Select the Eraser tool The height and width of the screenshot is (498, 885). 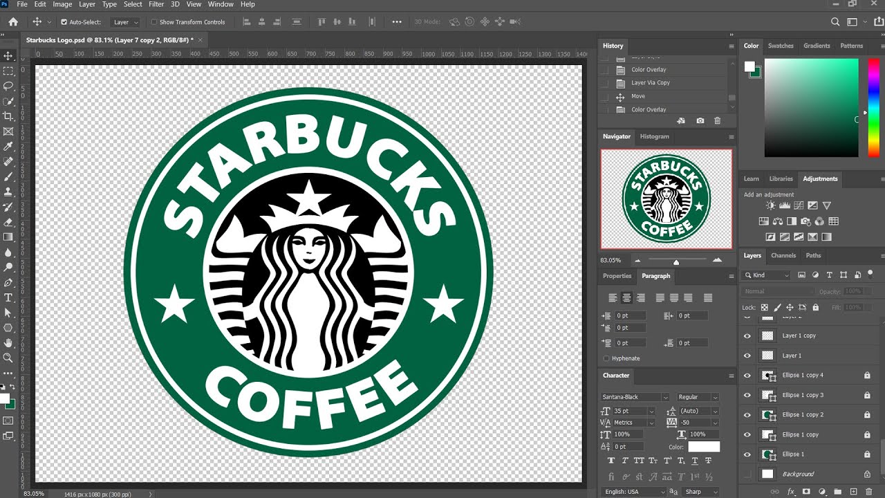(x=8, y=222)
